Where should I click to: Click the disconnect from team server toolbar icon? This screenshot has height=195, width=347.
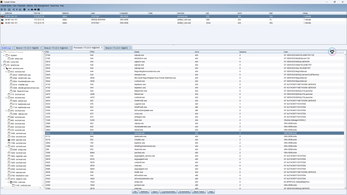point(5,9)
